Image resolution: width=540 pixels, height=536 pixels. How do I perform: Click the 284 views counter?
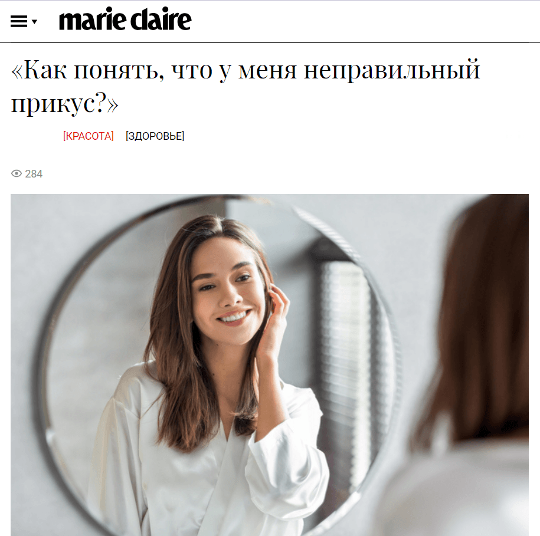point(34,174)
